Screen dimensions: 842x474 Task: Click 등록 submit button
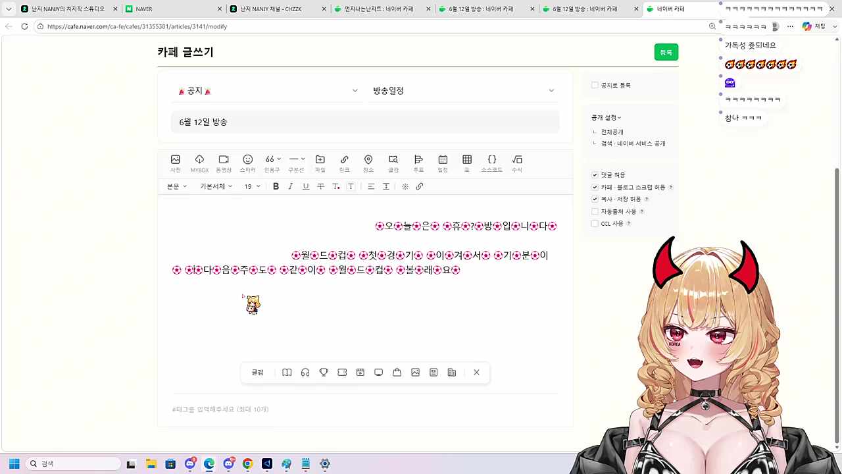pos(666,52)
